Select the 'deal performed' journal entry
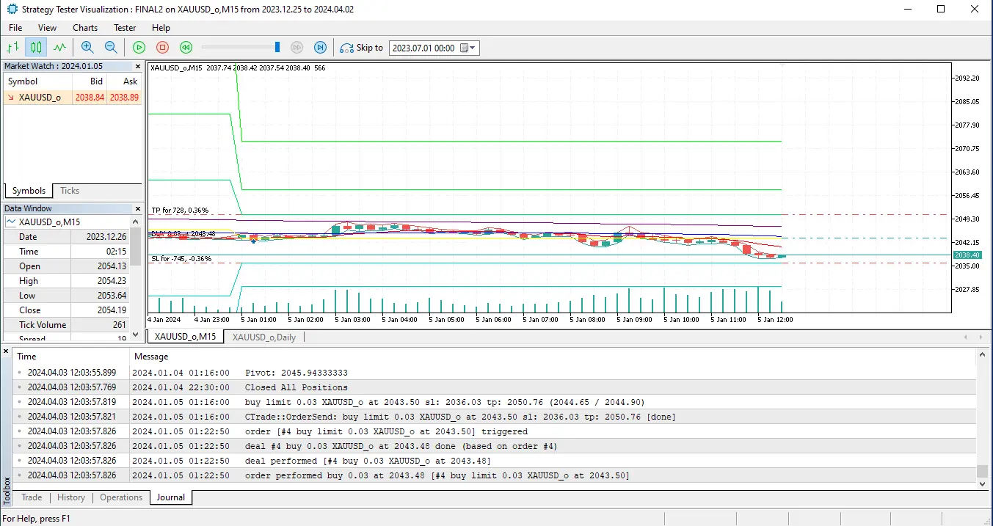 pos(495,461)
